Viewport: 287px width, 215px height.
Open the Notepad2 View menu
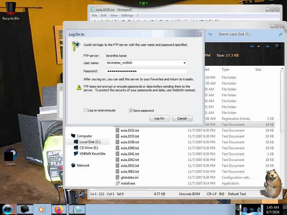(x=114, y=15)
